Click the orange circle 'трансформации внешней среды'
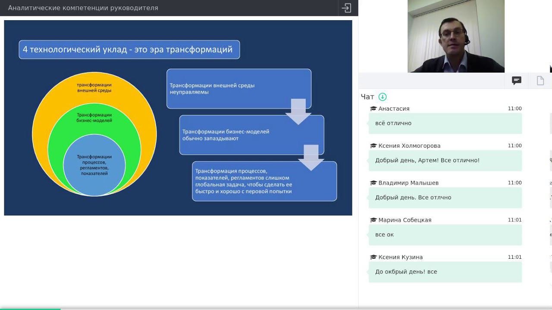Viewport: 552px width, 310px height. pyautogui.click(x=94, y=87)
